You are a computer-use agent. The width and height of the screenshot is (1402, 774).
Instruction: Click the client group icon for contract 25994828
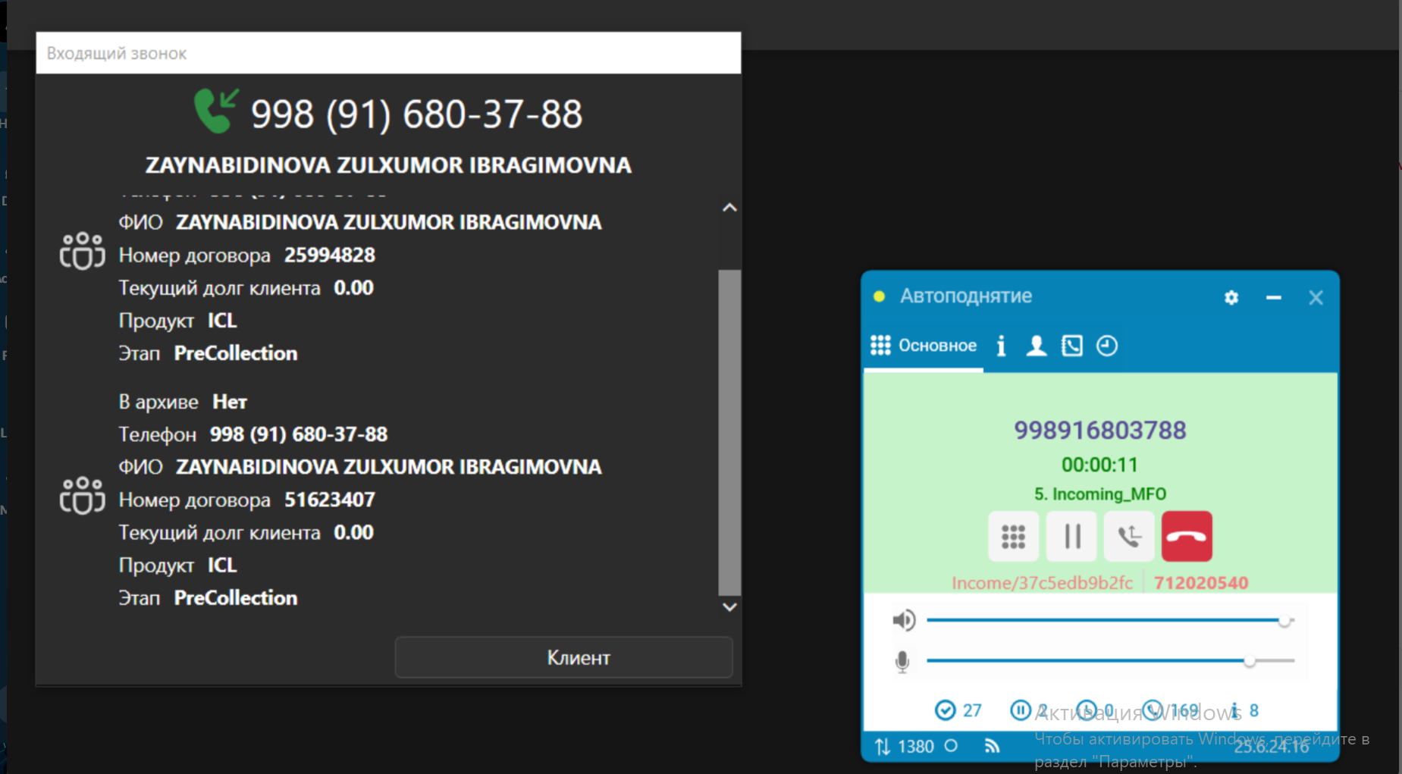[82, 251]
